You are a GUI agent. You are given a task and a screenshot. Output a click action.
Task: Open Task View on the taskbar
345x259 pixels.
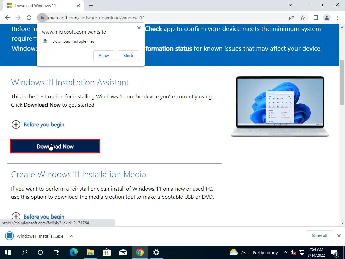click(57, 252)
